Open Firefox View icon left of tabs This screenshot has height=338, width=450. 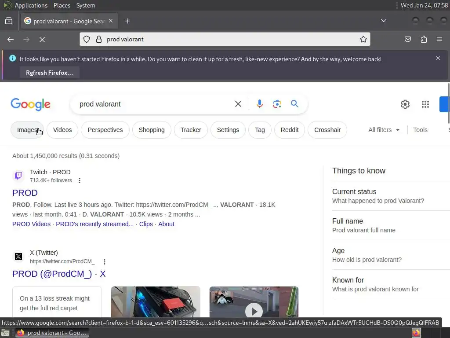(x=9, y=21)
